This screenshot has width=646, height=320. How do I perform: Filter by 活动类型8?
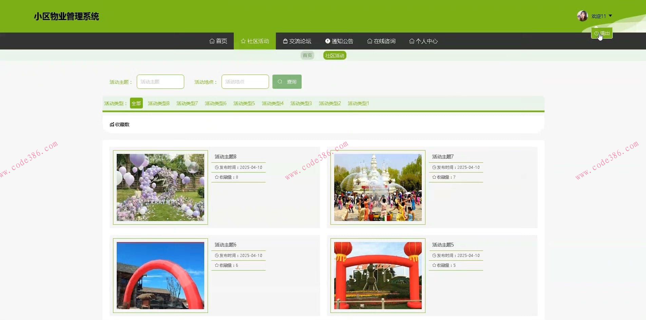(x=158, y=103)
